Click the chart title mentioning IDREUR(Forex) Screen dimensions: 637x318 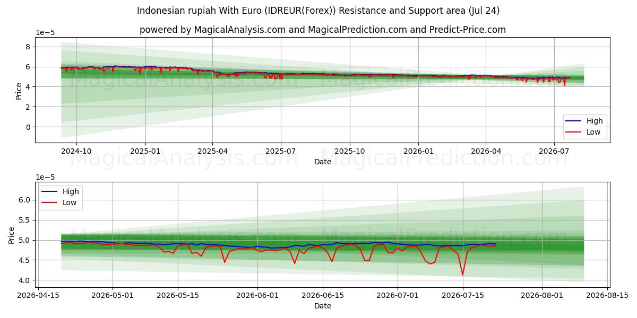[x=318, y=11]
